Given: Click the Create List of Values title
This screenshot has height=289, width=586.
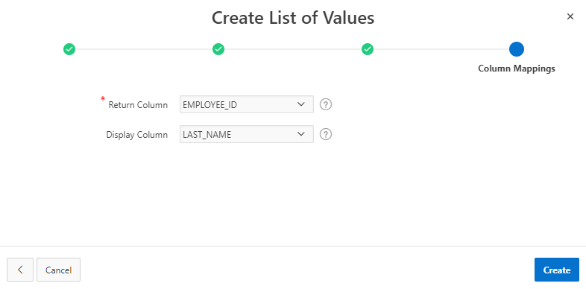Looking at the screenshot, I should (293, 18).
